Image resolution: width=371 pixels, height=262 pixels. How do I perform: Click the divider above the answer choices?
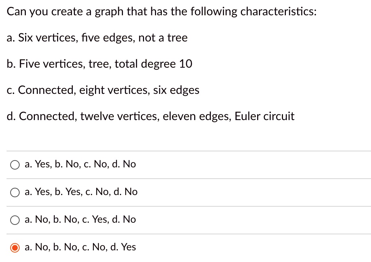coord(185,151)
